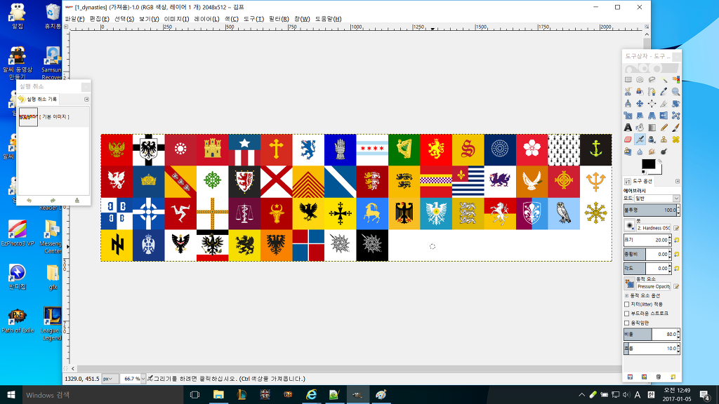Select the Shear tool
The height and width of the screenshot is (404, 719).
(x=640, y=116)
